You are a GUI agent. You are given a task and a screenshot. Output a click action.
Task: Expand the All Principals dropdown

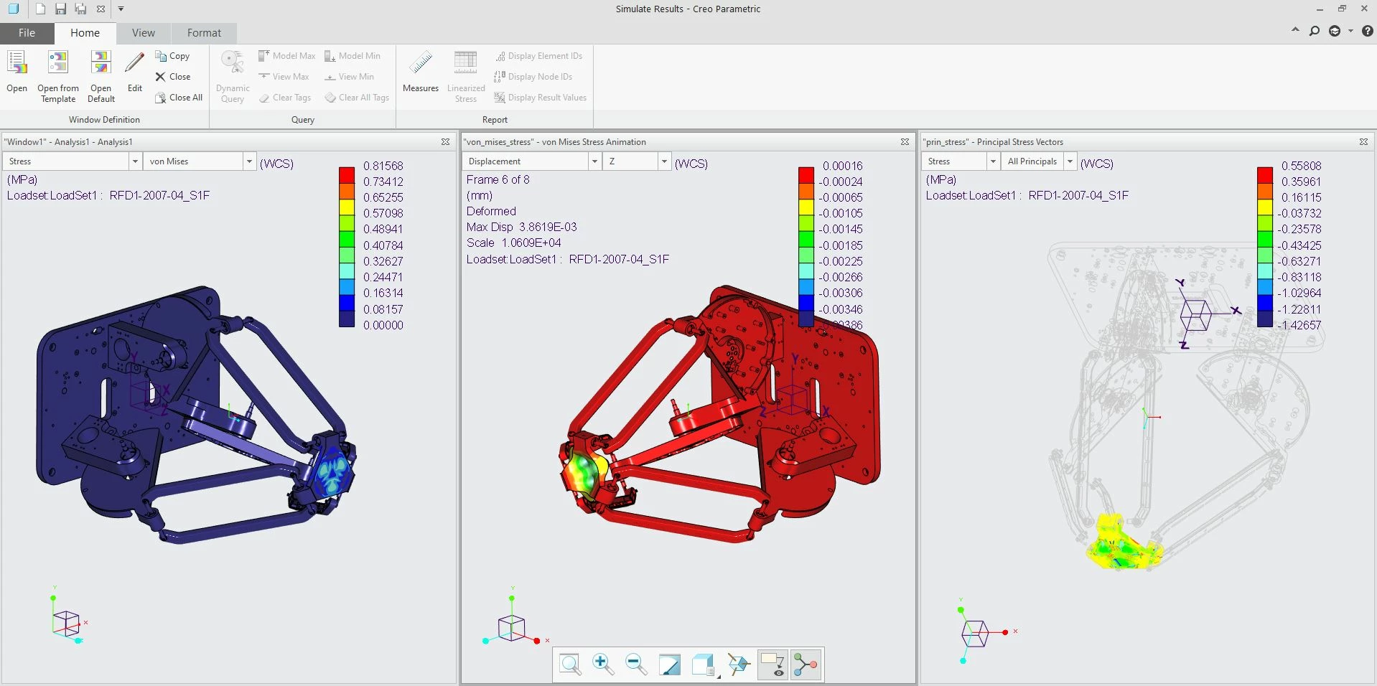[1070, 161]
